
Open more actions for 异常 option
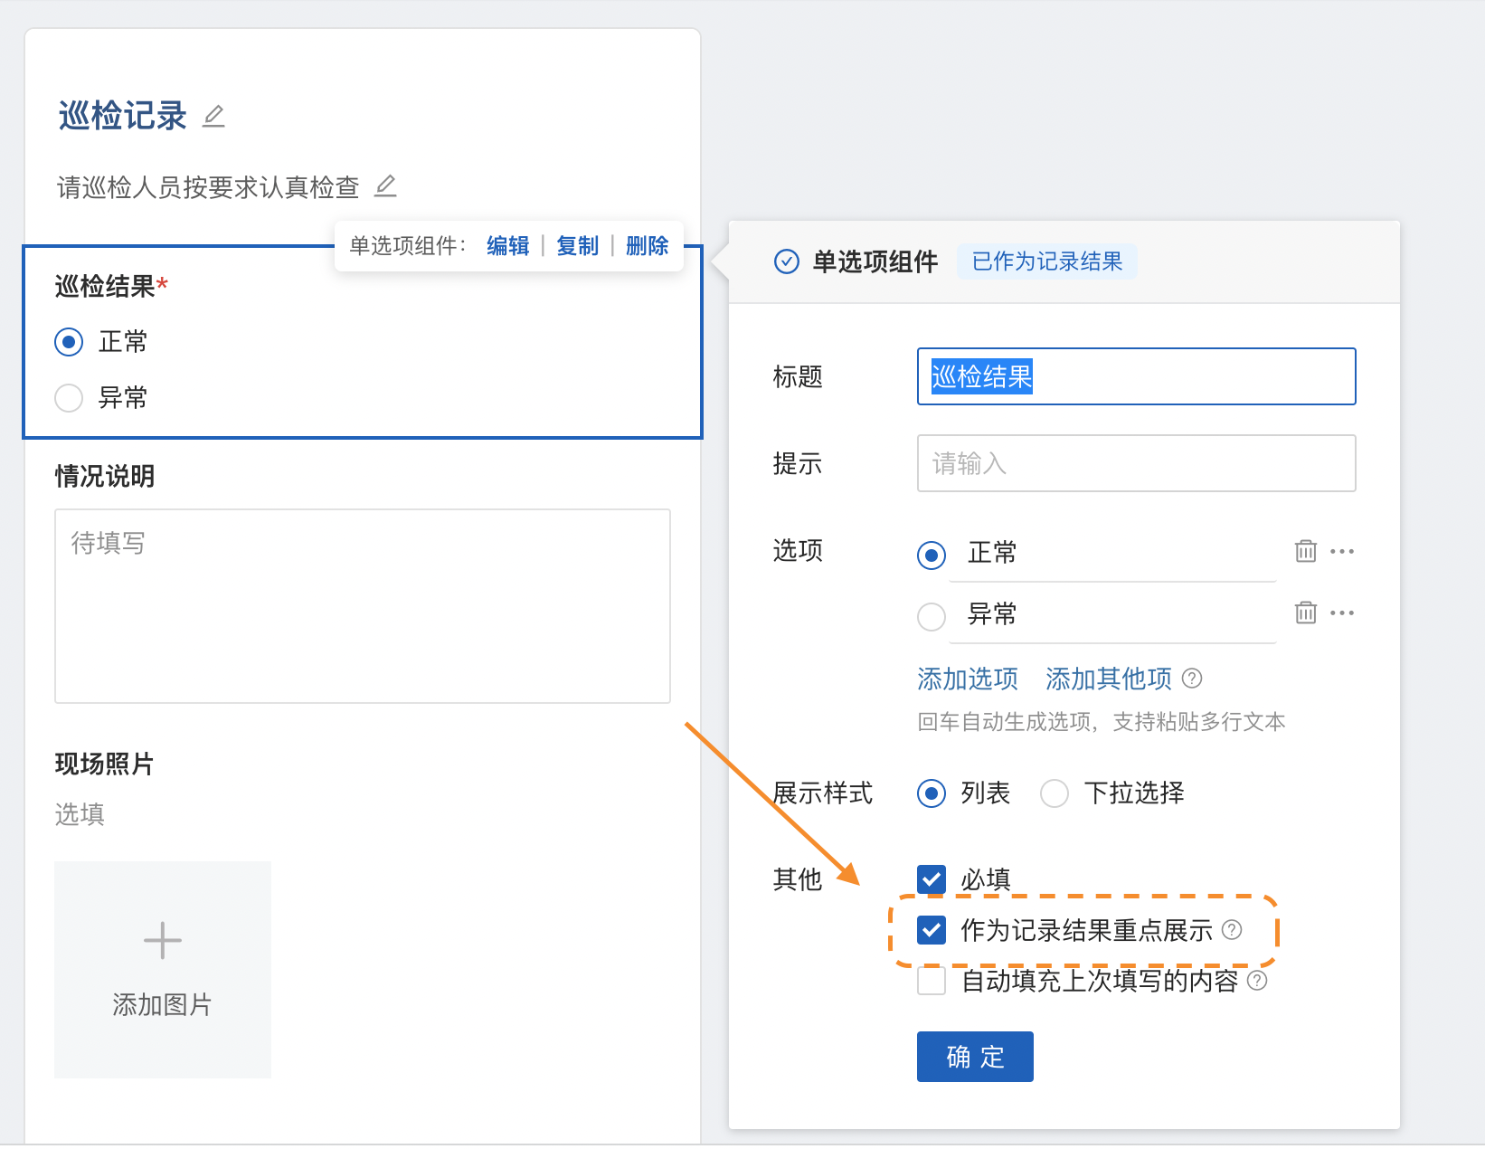(1342, 612)
